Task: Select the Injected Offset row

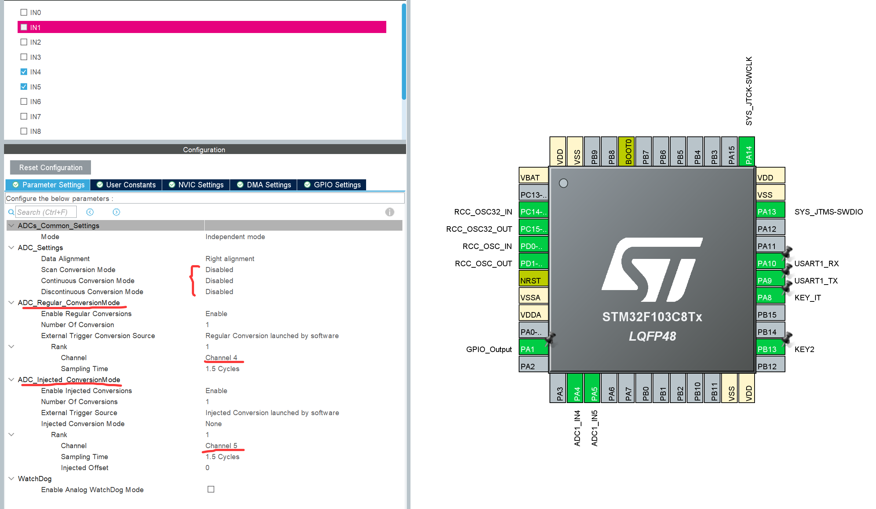Action: pyautogui.click(x=205, y=468)
